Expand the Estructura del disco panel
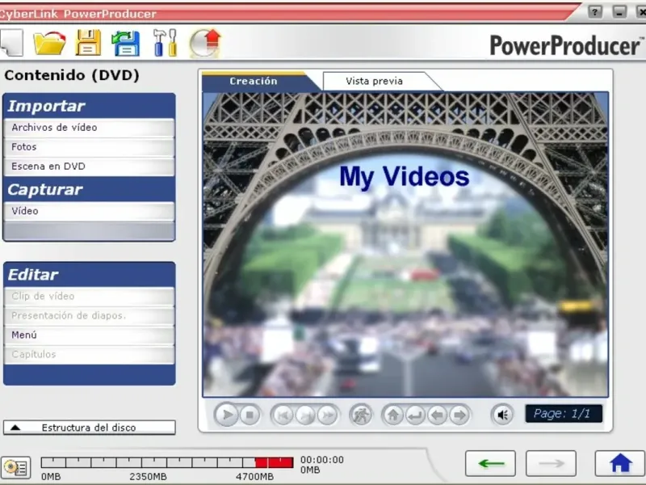The image size is (646, 485). tap(90, 428)
